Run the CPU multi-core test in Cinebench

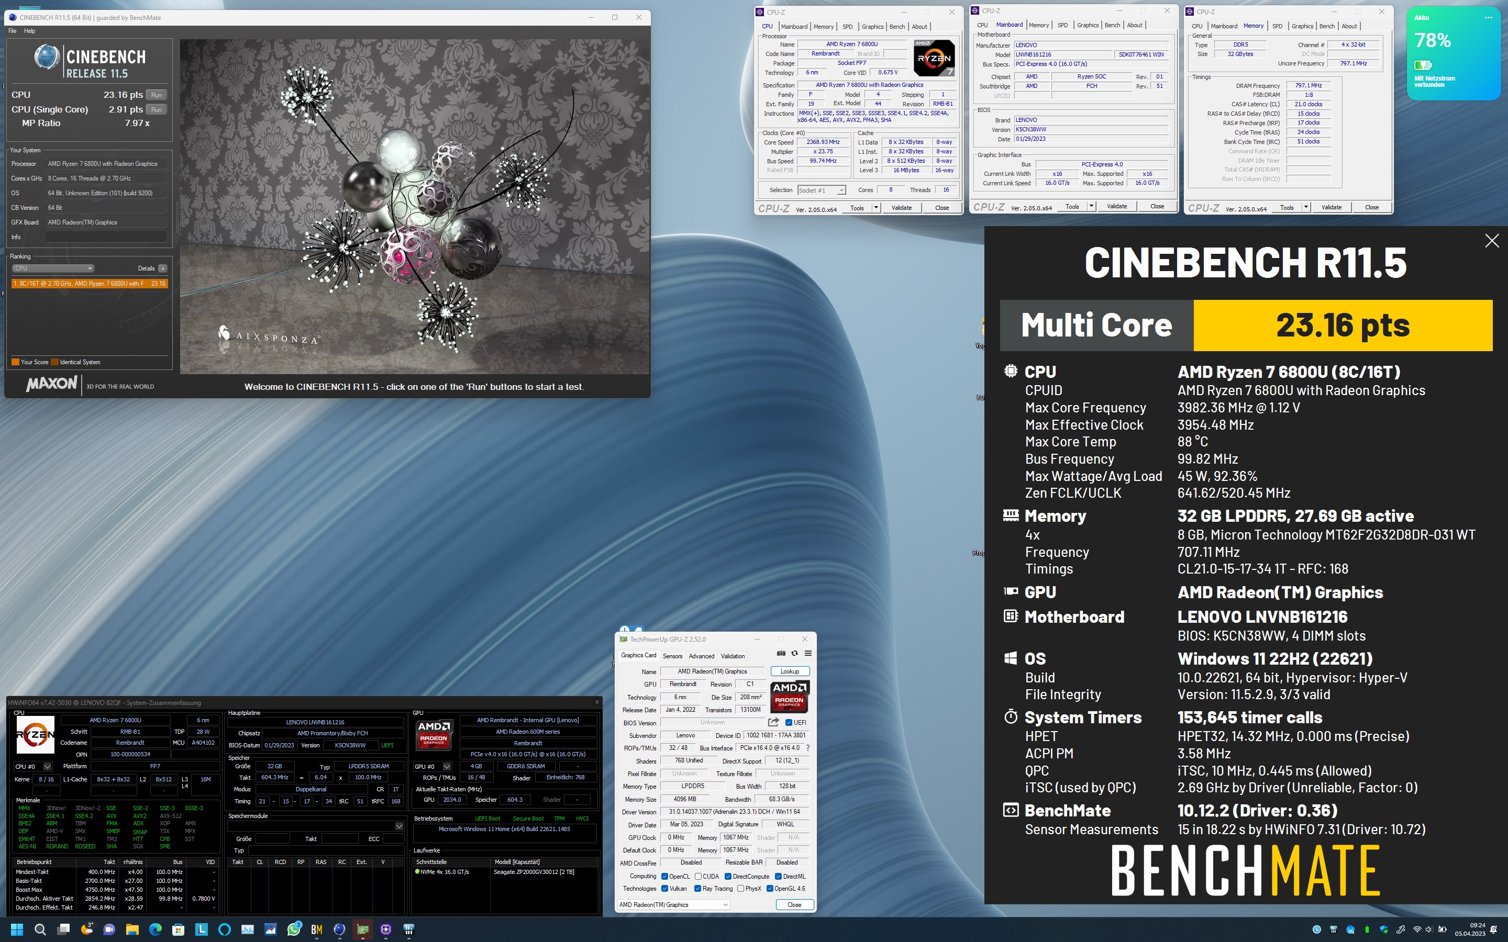(x=157, y=95)
